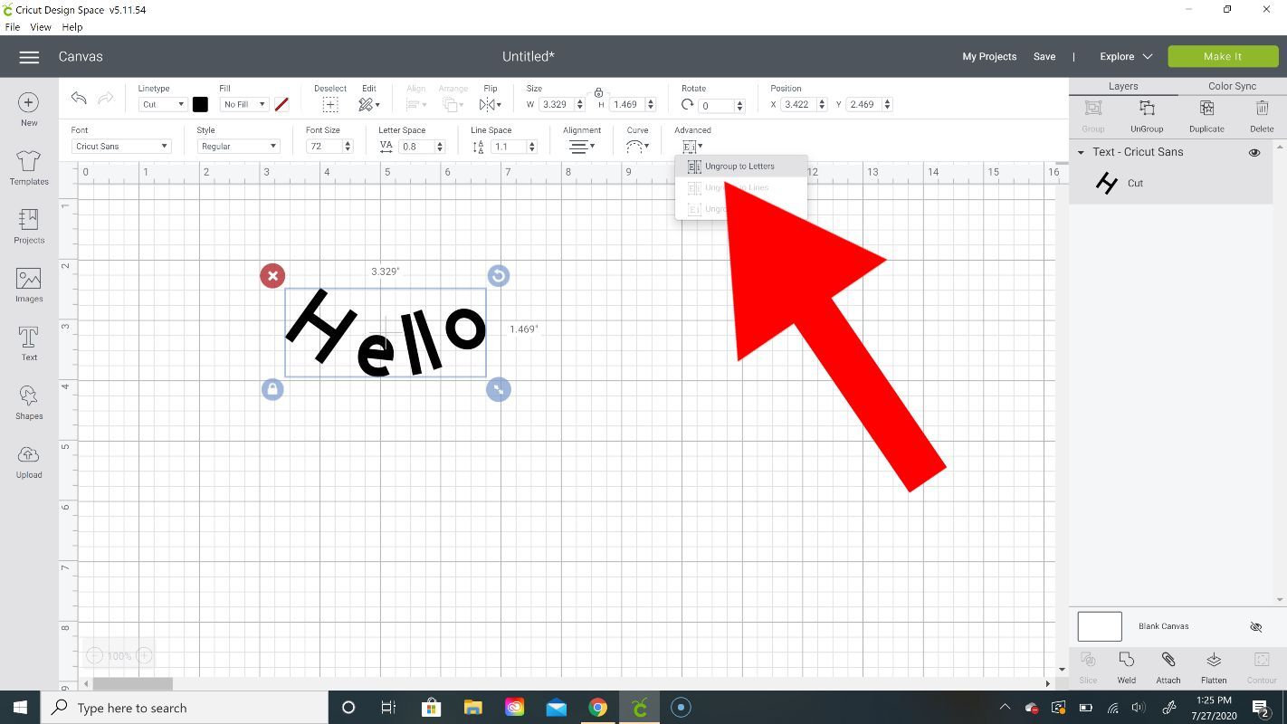Click the Undo arrow

(x=79, y=99)
